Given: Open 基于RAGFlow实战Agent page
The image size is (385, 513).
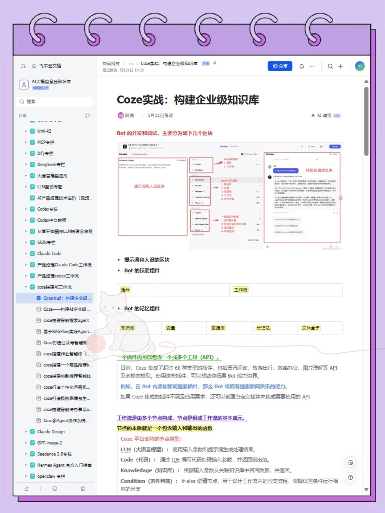Looking at the screenshot, I should pyautogui.click(x=68, y=331).
